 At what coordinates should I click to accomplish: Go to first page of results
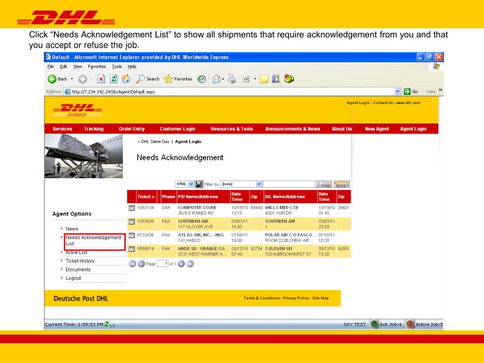(x=132, y=264)
